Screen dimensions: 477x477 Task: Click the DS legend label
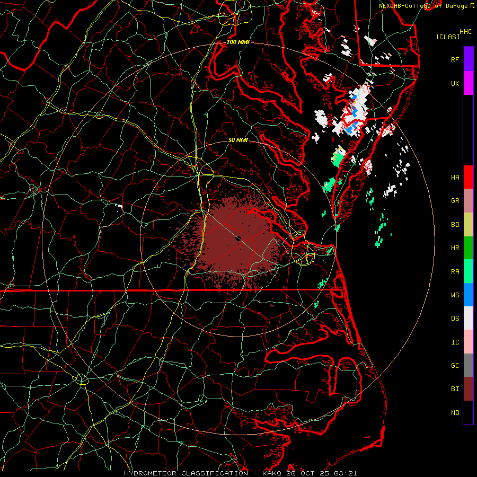[455, 319]
